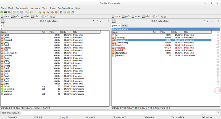Select sr0 optical drive in right panel
This screenshot has width=221, height=119.
pyautogui.click(x=156, y=16)
